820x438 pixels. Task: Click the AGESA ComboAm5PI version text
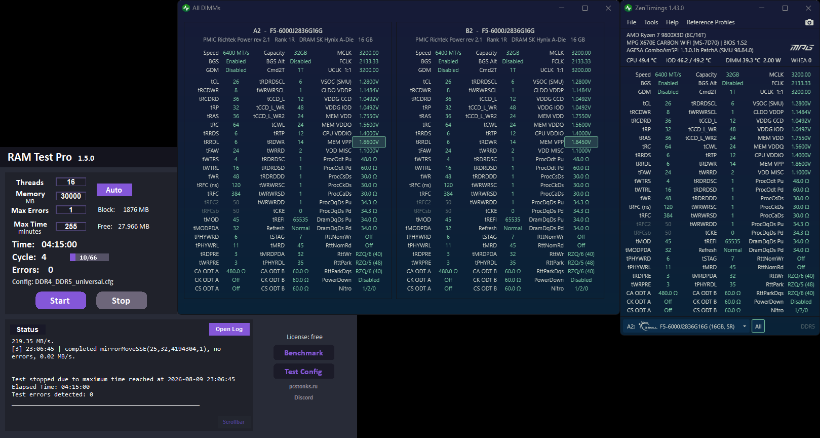click(690, 50)
